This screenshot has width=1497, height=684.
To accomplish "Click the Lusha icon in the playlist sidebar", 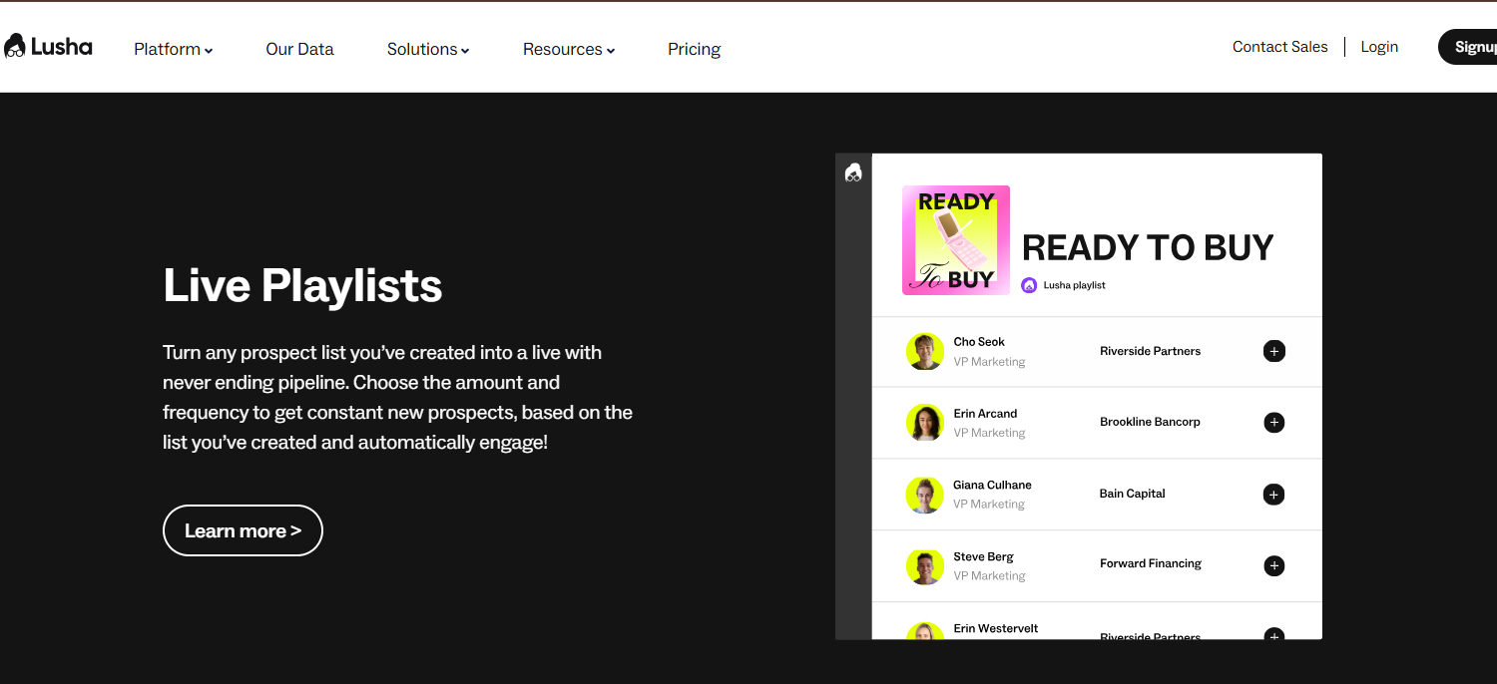I will [x=853, y=172].
